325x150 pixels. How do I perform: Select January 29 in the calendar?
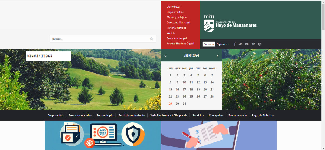[x=170, y=104]
